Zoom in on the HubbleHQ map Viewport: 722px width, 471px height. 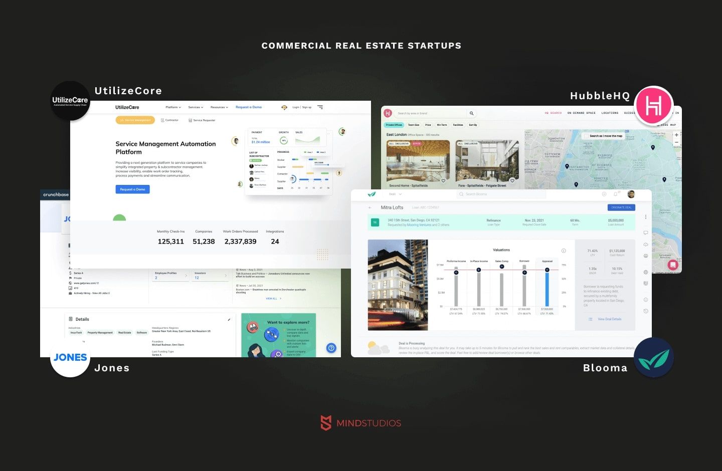(x=676, y=135)
